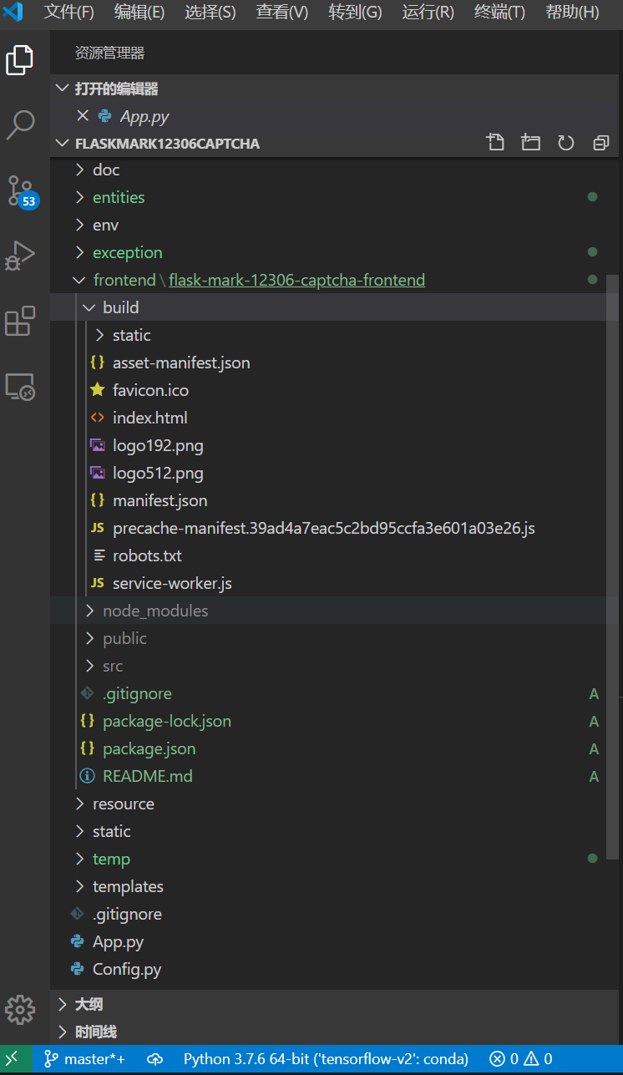Open the Extensions view
623x1075 pixels.
pyautogui.click(x=21, y=322)
